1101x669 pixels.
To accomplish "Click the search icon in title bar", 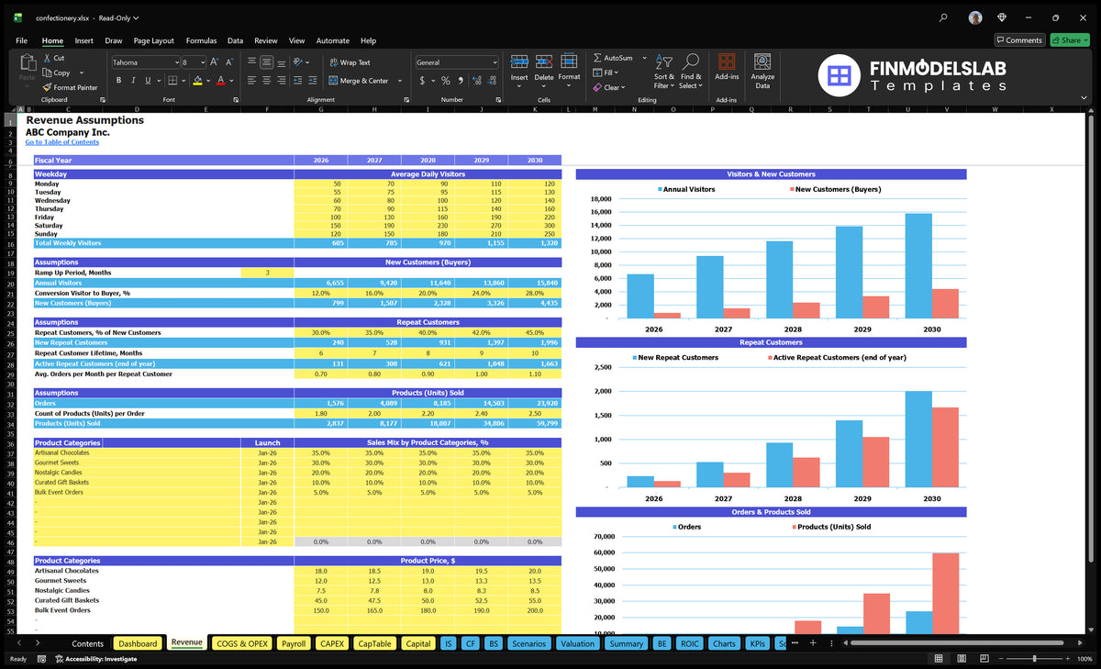I will coord(944,17).
